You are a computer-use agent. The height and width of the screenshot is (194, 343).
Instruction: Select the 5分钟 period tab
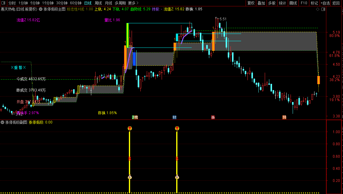click(x=35, y=3)
